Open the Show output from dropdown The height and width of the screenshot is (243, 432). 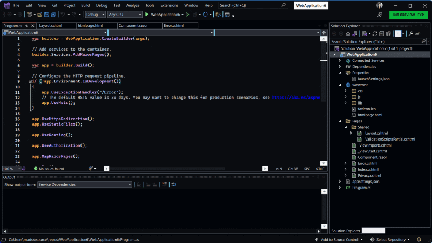point(85,184)
